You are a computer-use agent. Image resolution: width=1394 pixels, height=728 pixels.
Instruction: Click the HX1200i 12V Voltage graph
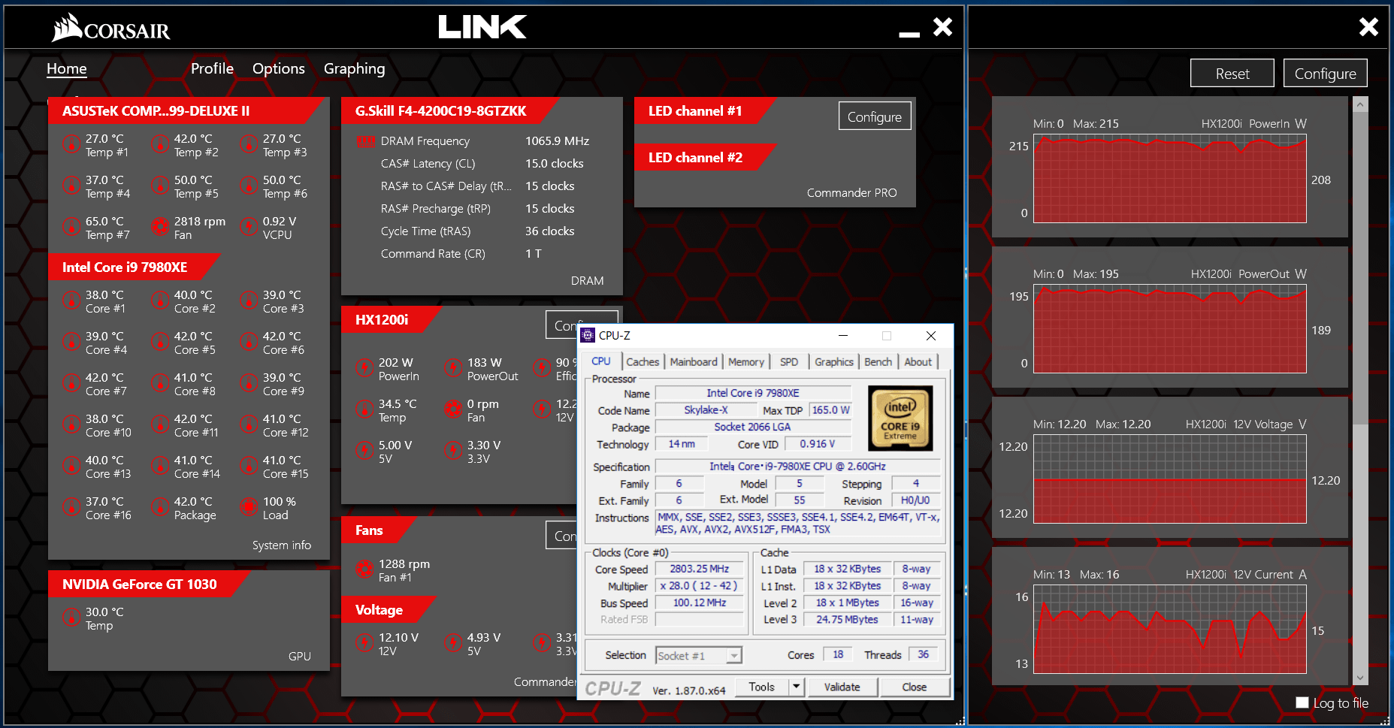pyautogui.click(x=1170, y=479)
